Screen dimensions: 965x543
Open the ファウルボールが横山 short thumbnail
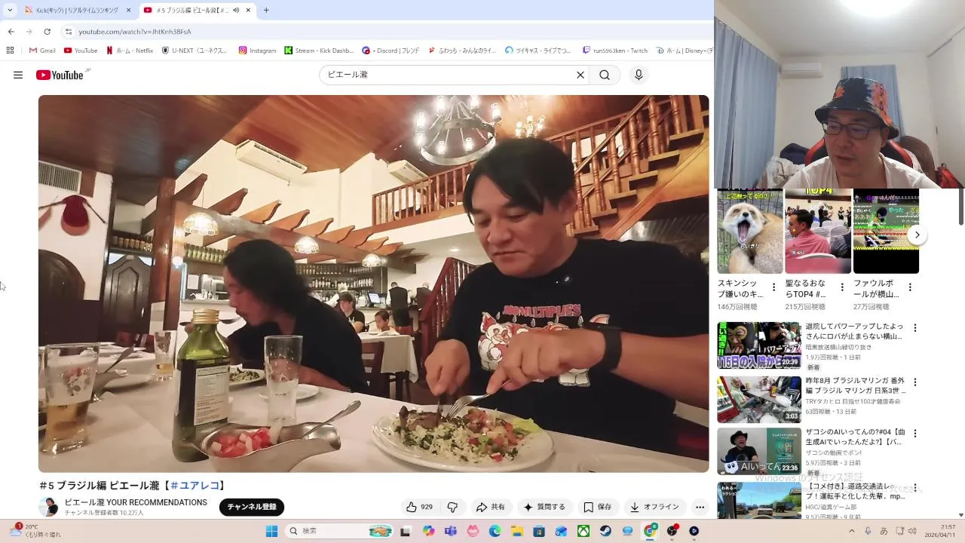click(886, 232)
